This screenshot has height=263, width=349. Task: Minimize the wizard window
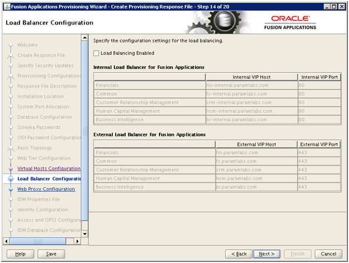327,7
